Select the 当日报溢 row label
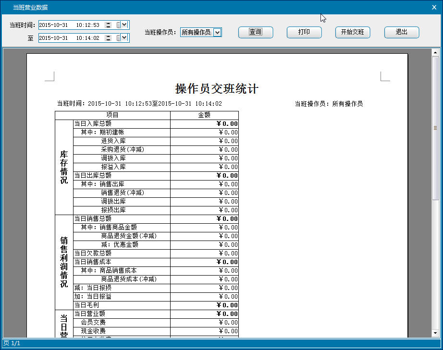This screenshot has width=443, height=350. 99,297
